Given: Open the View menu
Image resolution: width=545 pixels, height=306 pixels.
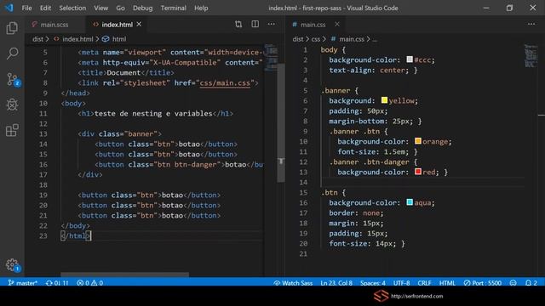Looking at the screenshot, I should (x=100, y=8).
